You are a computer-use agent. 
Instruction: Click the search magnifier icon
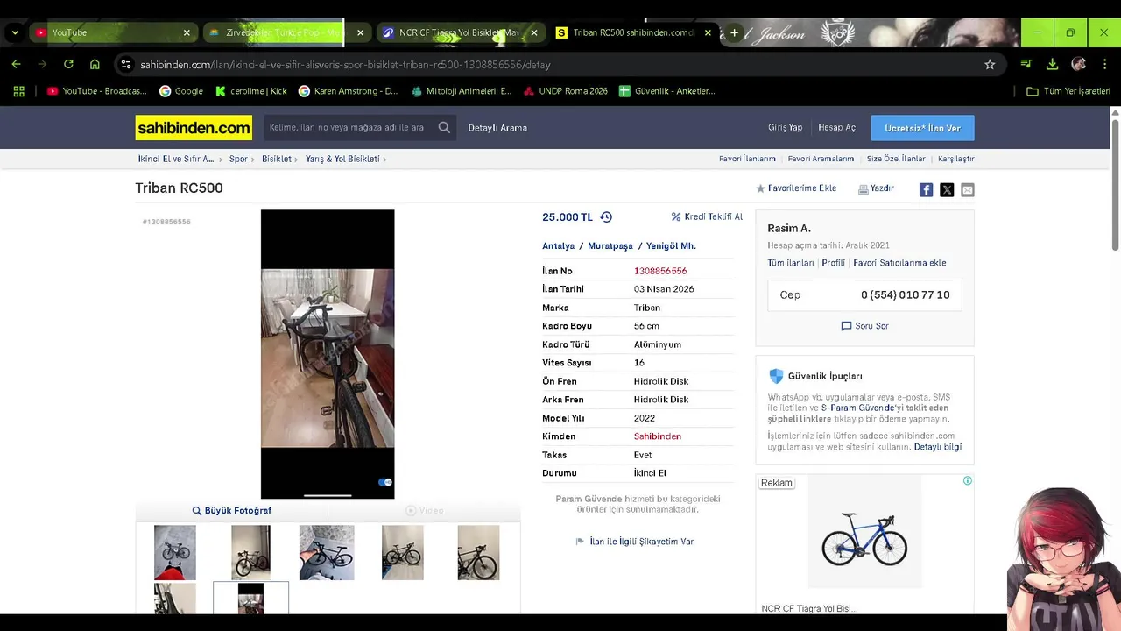[444, 128]
